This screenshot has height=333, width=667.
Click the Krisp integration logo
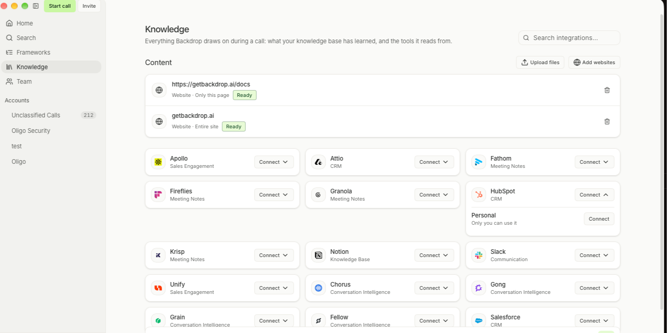click(158, 255)
